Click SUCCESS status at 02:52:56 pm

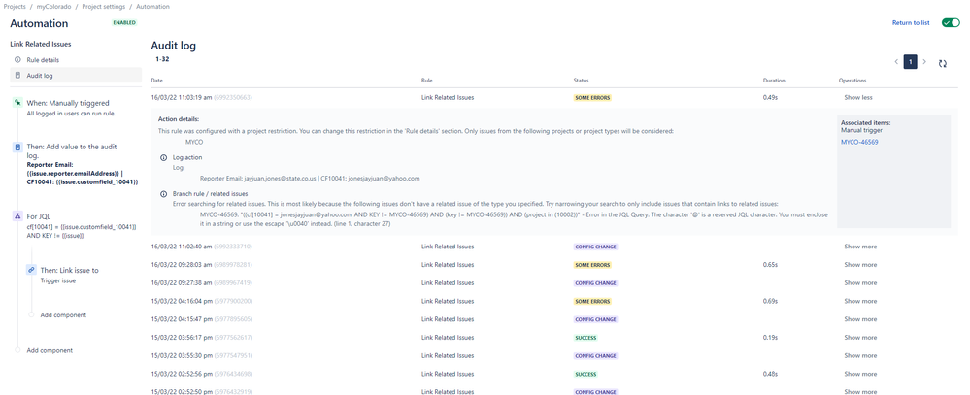[x=585, y=374]
